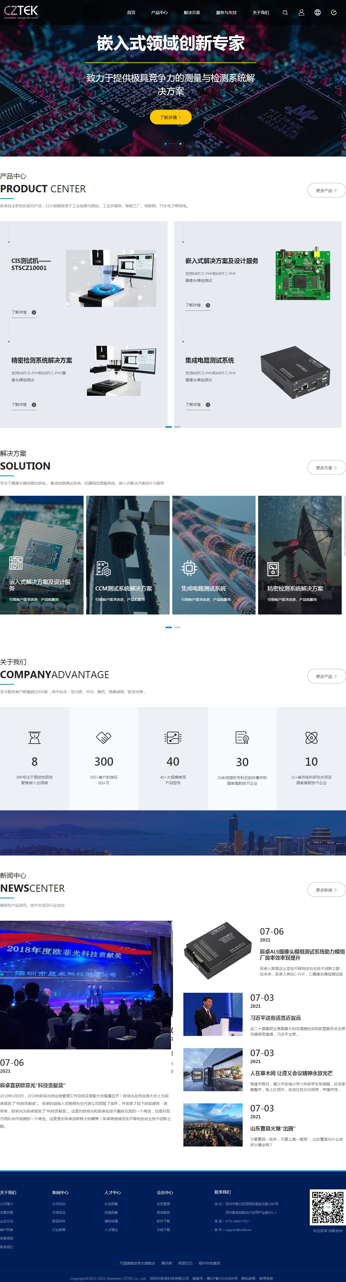
Task: Open news 人在草木间 让遵义会议精神永放光芒
Action: 291,1073
